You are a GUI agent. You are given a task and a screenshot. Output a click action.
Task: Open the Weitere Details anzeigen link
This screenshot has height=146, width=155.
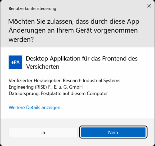(34, 107)
